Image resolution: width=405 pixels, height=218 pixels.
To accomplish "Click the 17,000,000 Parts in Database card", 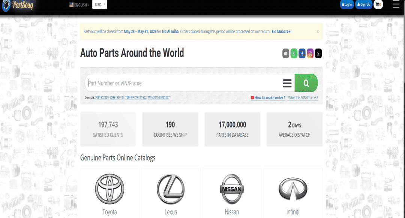I will (232, 129).
